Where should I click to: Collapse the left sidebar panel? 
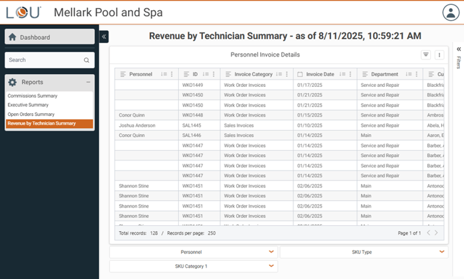coord(104,37)
